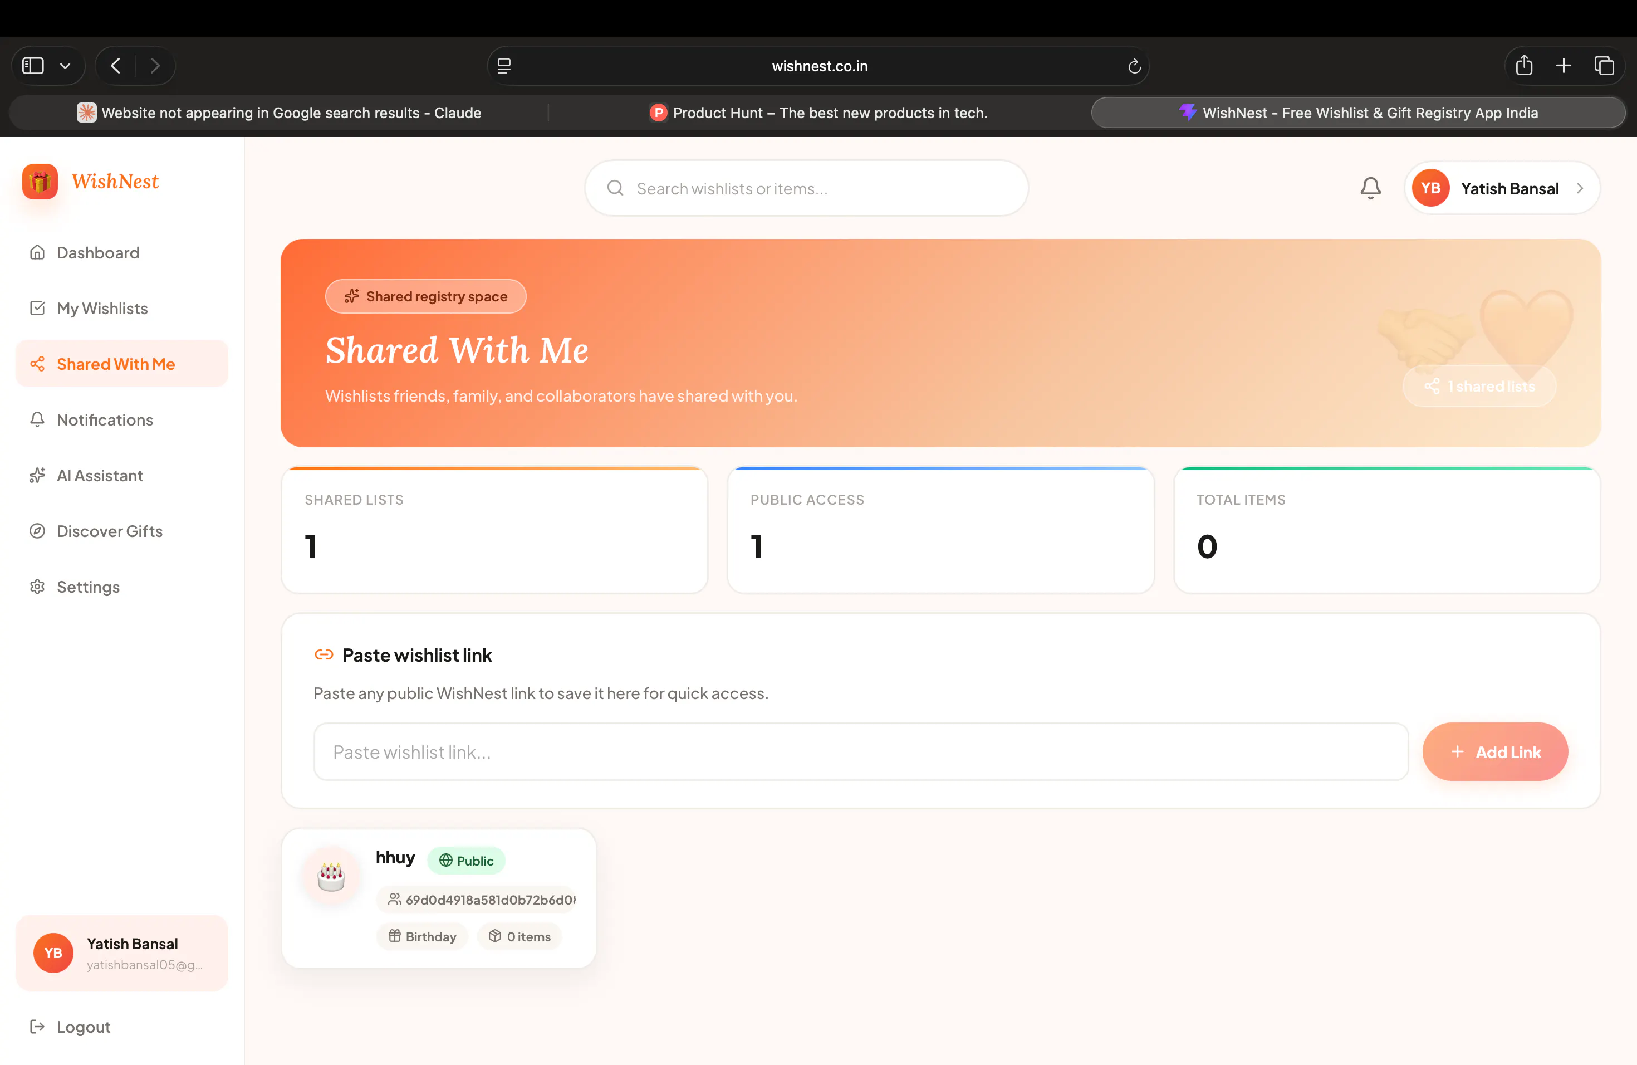The image size is (1637, 1065).
Task: Click the Shared With Me heading
Action: (457, 350)
